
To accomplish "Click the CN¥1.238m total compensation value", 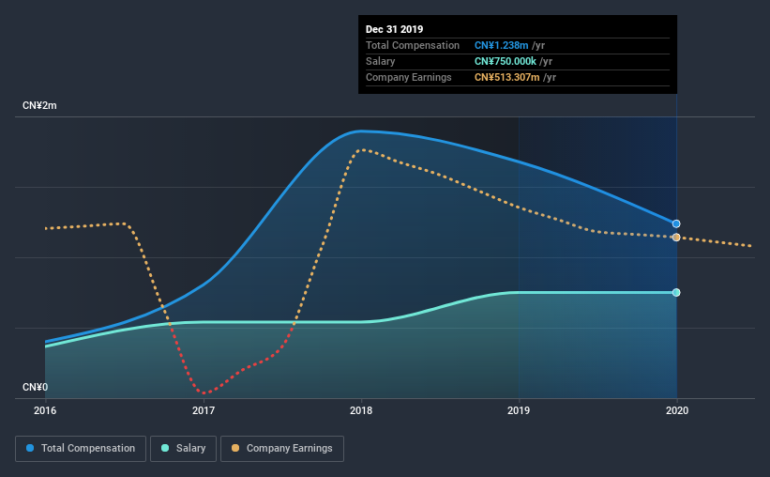I will coord(502,45).
